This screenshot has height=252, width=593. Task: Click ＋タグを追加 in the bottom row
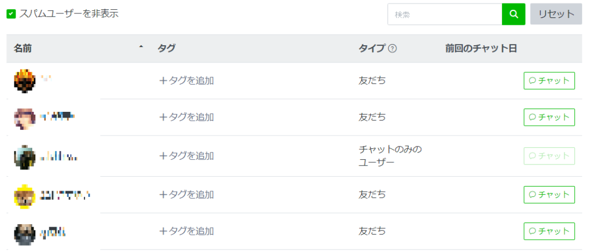[x=186, y=231]
